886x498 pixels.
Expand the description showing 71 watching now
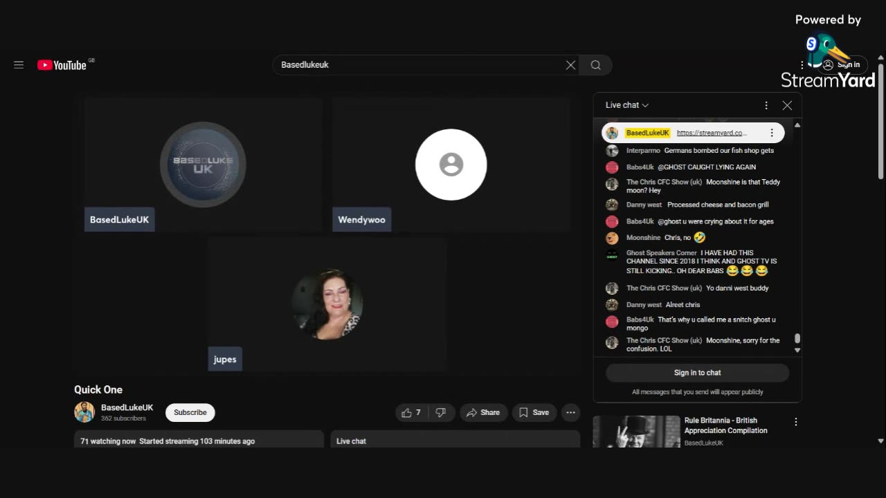[x=199, y=439]
